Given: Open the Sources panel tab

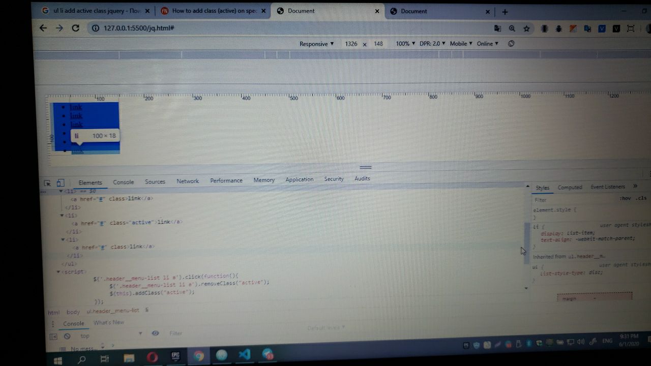Looking at the screenshot, I should click(155, 181).
